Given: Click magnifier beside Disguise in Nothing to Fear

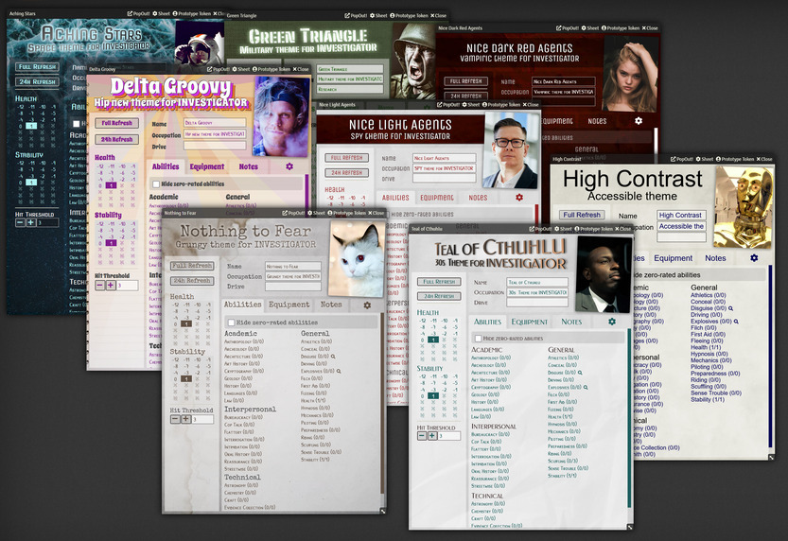Looking at the screenshot, I should click(x=333, y=357).
